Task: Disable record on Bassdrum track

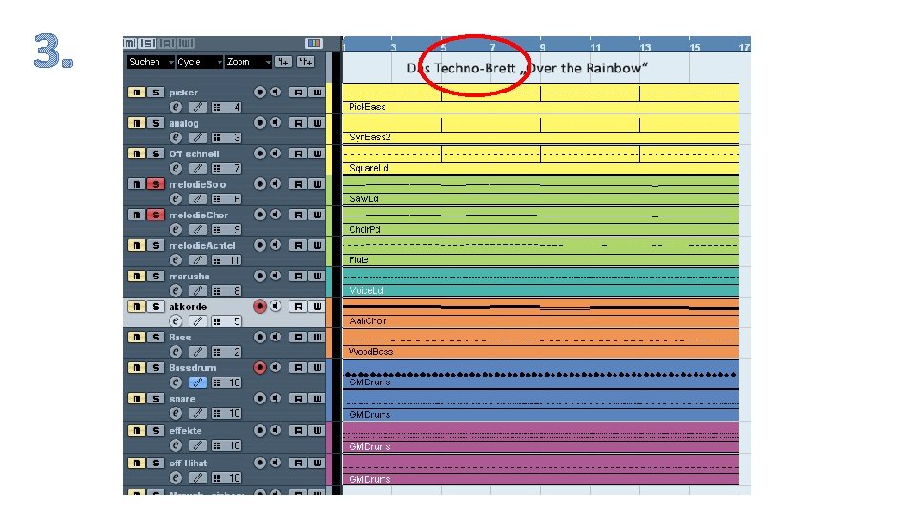Action: pyautogui.click(x=260, y=368)
